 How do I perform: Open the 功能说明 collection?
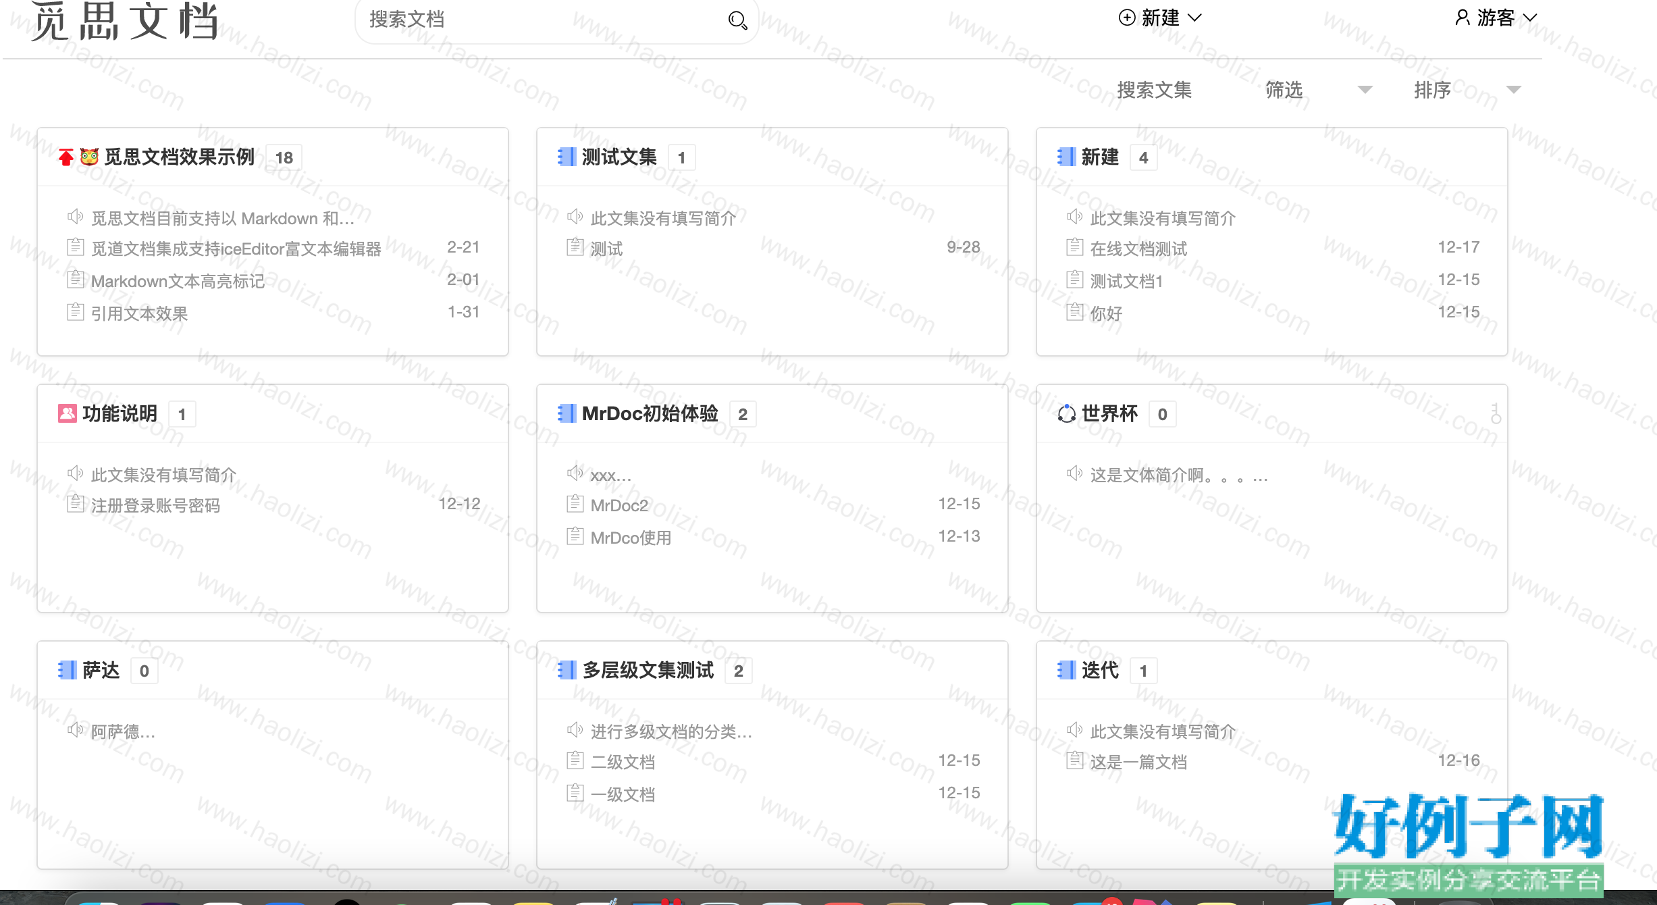120,413
